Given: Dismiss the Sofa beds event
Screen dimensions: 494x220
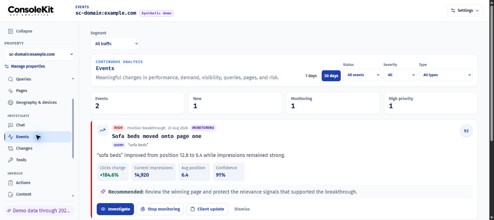Looking at the screenshot, I should coord(242,209).
